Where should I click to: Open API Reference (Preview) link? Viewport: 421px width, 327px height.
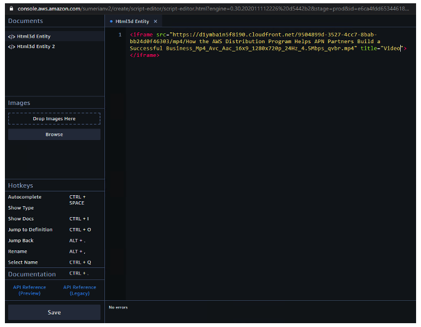pyautogui.click(x=30, y=290)
